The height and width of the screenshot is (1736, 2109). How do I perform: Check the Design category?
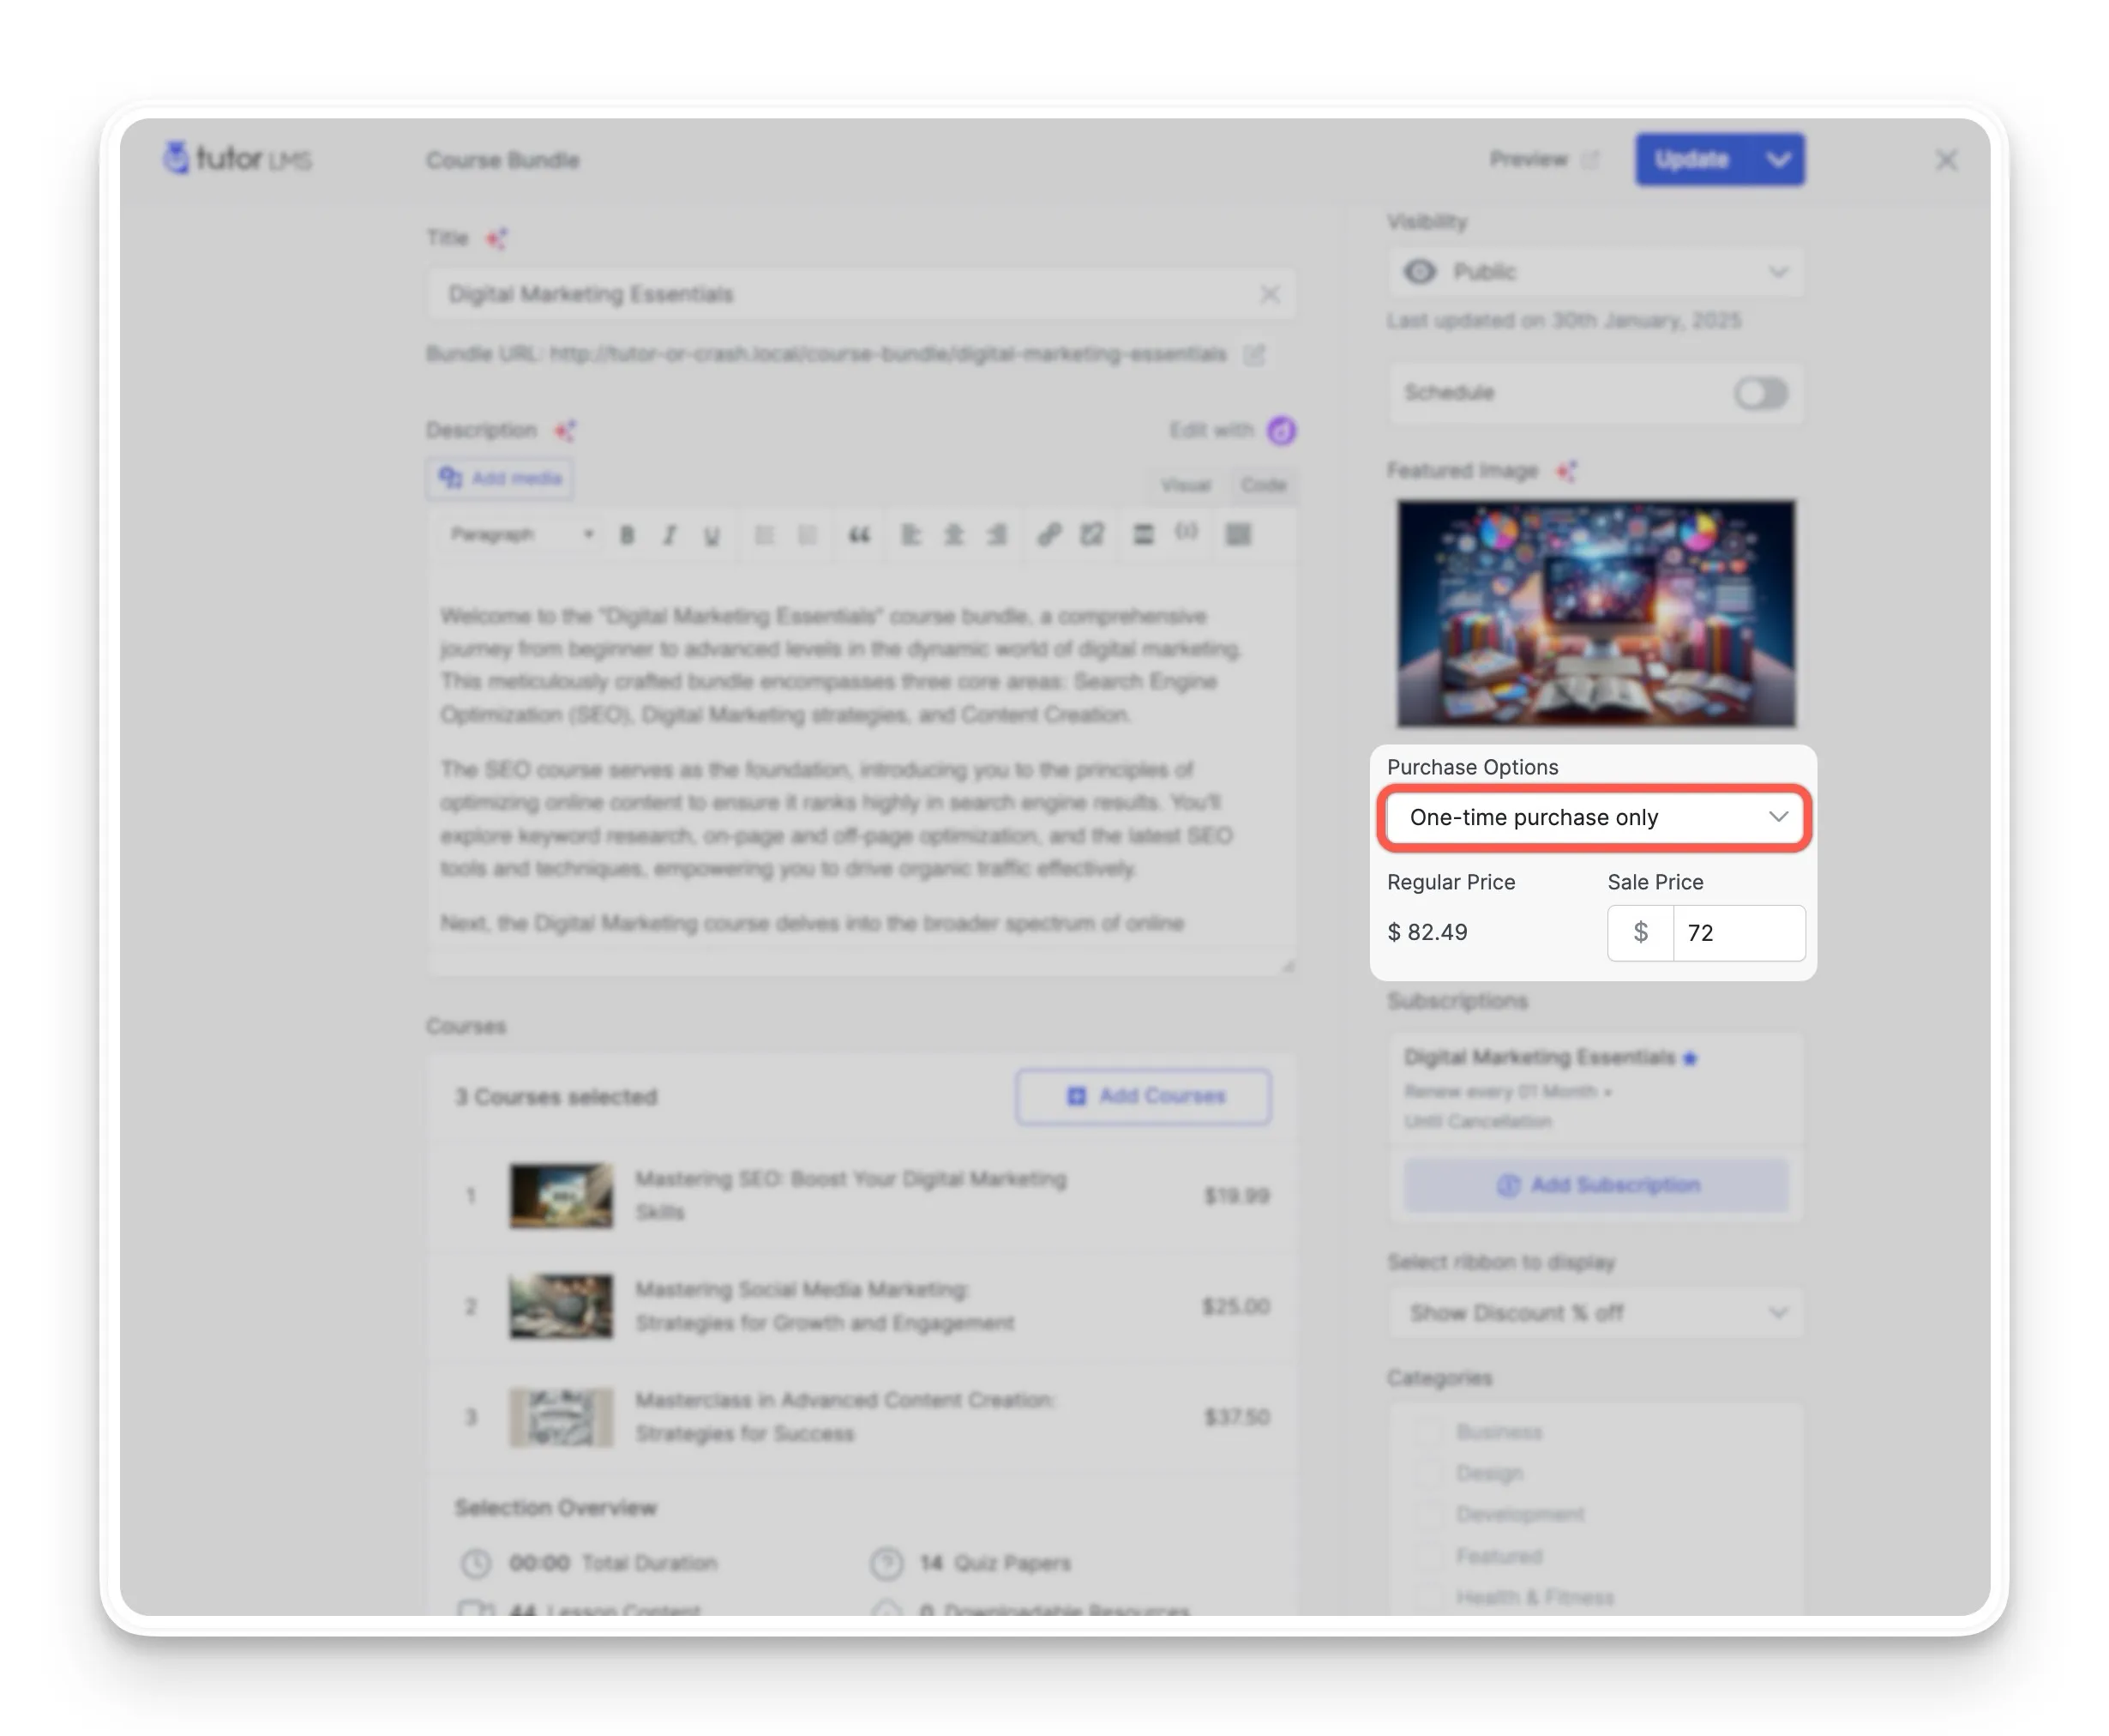(1429, 1473)
